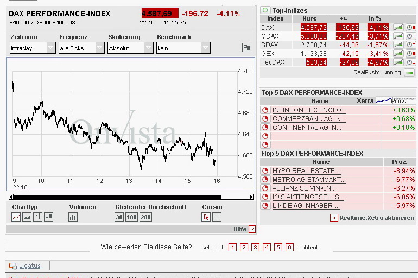Screen dimensions: 418x278
Task: Open the chart icon in DAX row
Action: pos(398,27)
